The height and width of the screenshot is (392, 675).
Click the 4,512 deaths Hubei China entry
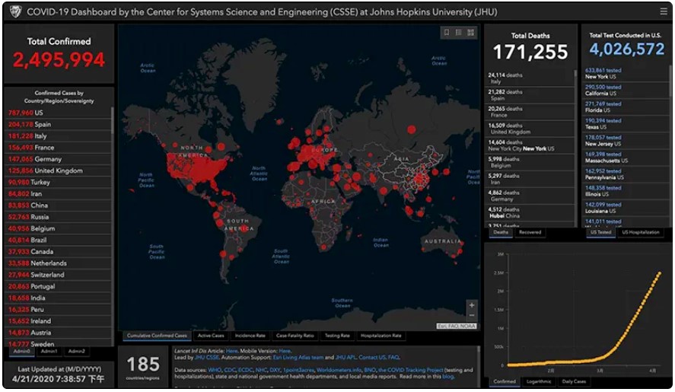(530, 213)
